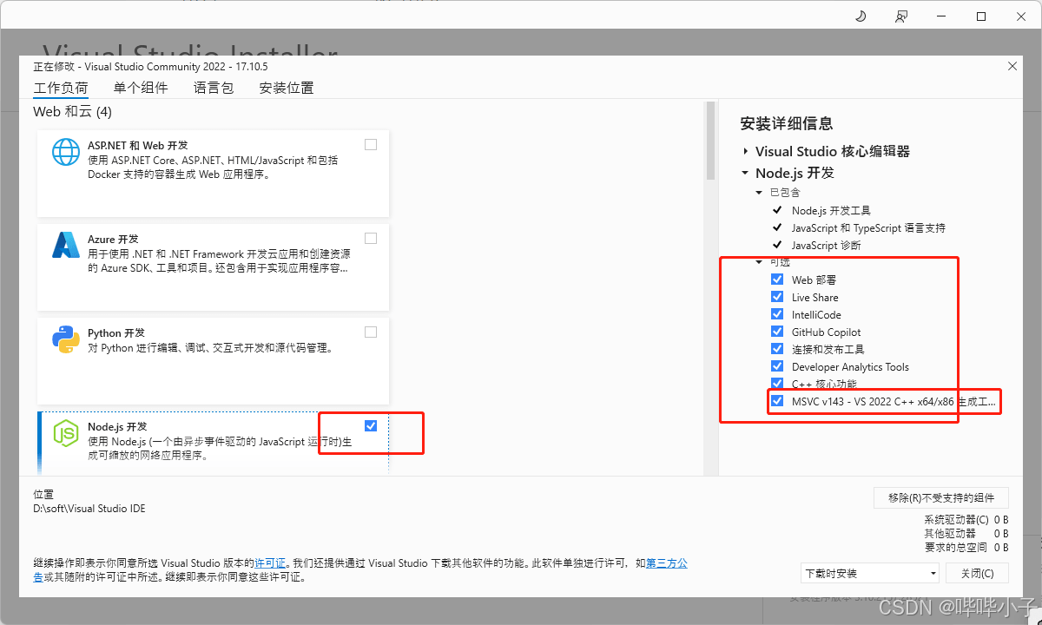The height and width of the screenshot is (625, 1042).
Task: Click the 其他驱动器 size entry
Action: pos(966,533)
